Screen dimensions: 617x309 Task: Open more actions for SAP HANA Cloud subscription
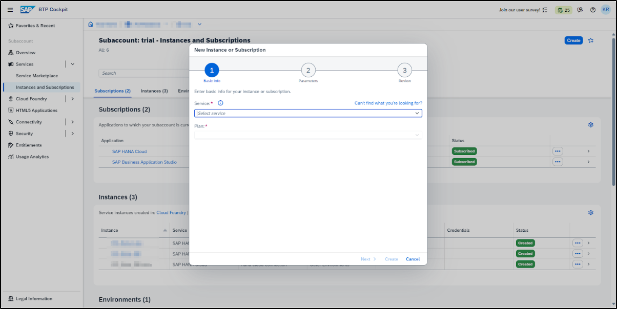[558, 151]
